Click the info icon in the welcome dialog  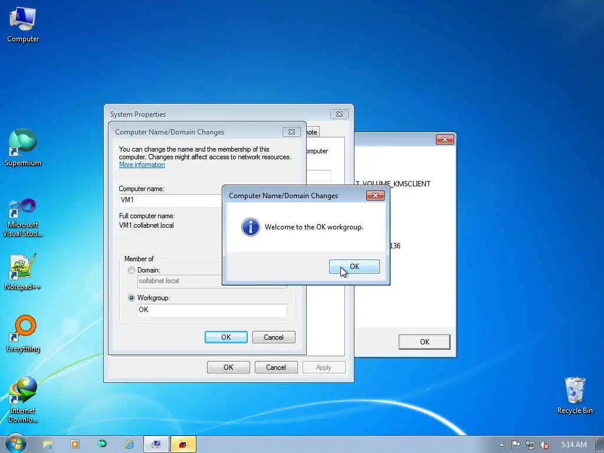coord(250,227)
